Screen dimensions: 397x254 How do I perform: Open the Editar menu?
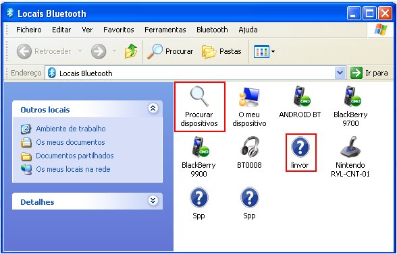click(x=61, y=30)
